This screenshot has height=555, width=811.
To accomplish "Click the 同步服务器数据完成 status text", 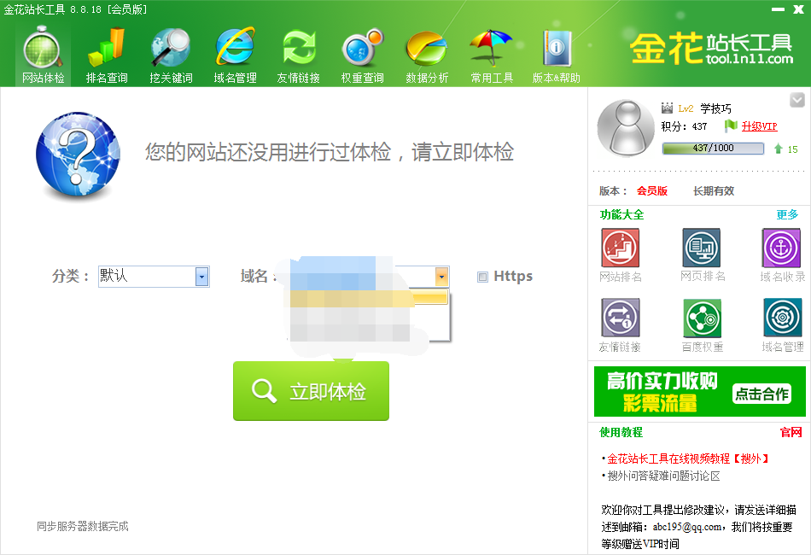I will (82, 527).
